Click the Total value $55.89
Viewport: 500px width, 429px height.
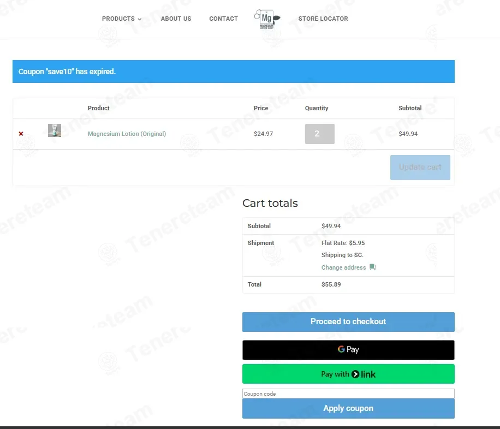click(331, 284)
